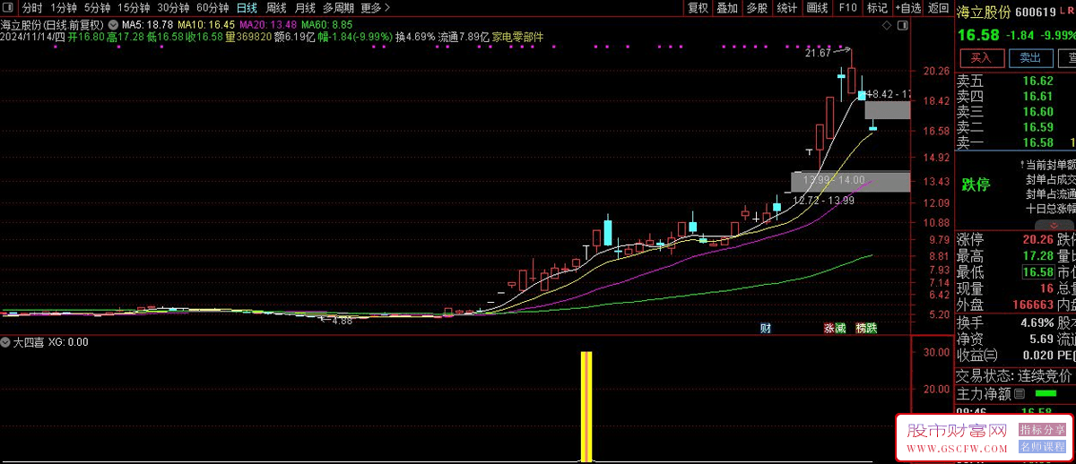The height and width of the screenshot is (464, 1076).
Task: Click the gray 13.99 - 14.00 gap zone
Action: 850,181
